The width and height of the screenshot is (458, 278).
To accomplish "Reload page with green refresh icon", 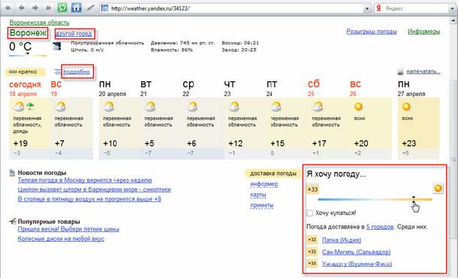I will point(62,8).
